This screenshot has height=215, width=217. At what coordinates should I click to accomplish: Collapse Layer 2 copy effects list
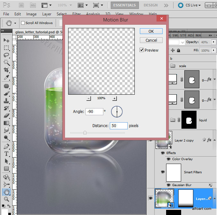[214, 140]
